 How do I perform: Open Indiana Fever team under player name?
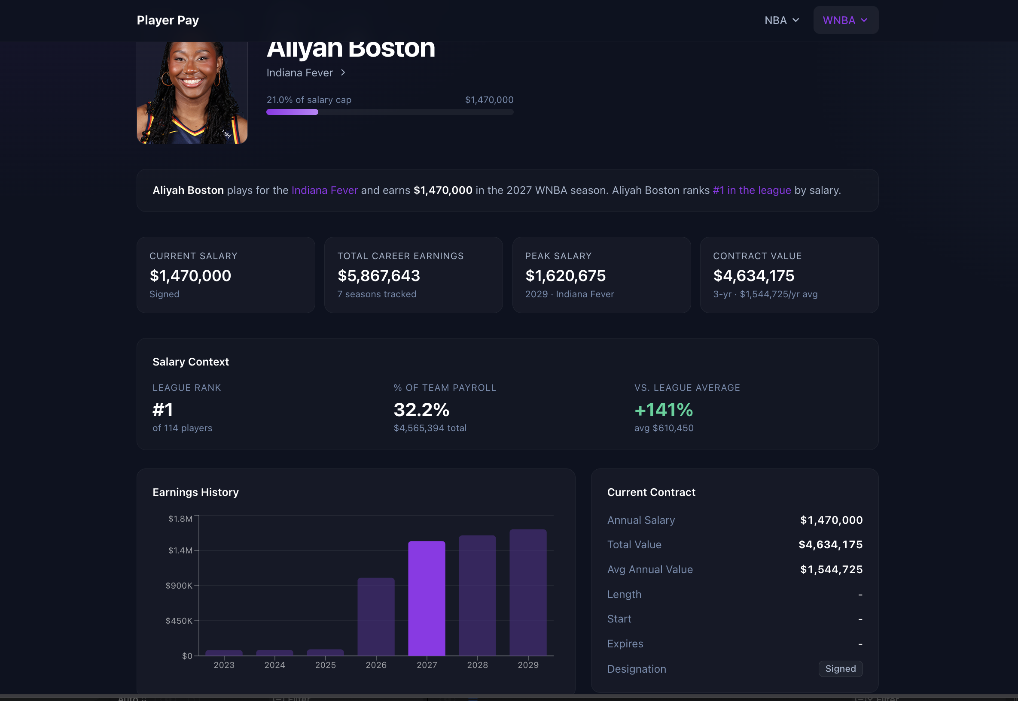[299, 73]
